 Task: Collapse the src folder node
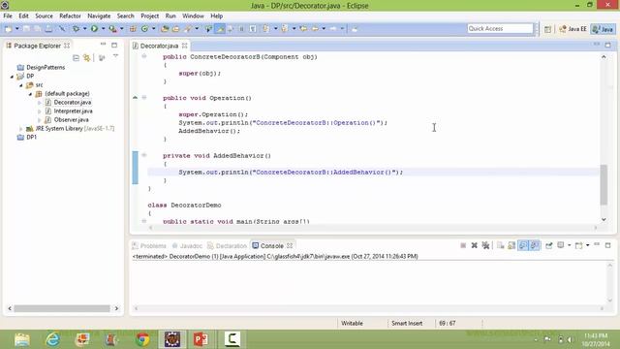pos(21,85)
